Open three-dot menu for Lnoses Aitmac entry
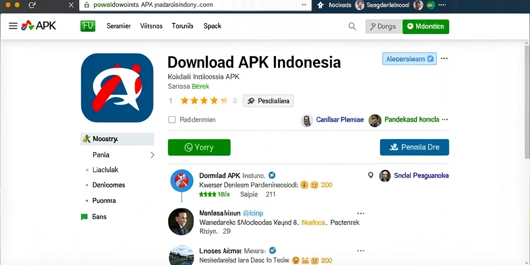 click(x=361, y=251)
